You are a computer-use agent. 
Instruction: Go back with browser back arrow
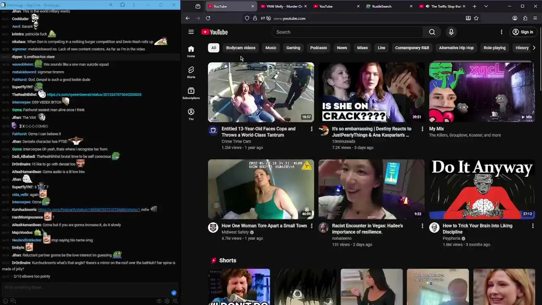(188, 18)
